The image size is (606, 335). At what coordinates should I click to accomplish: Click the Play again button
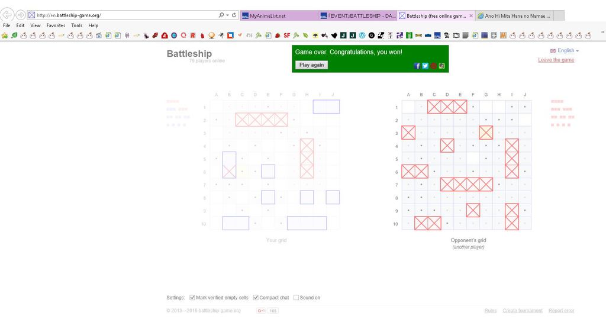tap(311, 65)
